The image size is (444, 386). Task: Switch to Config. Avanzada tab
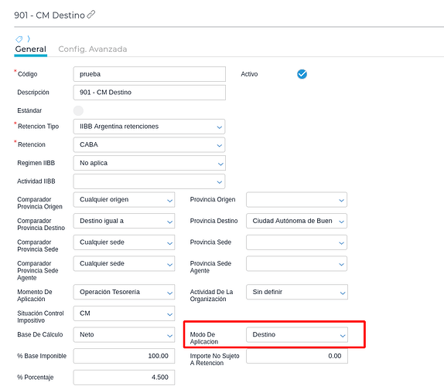pos(93,49)
